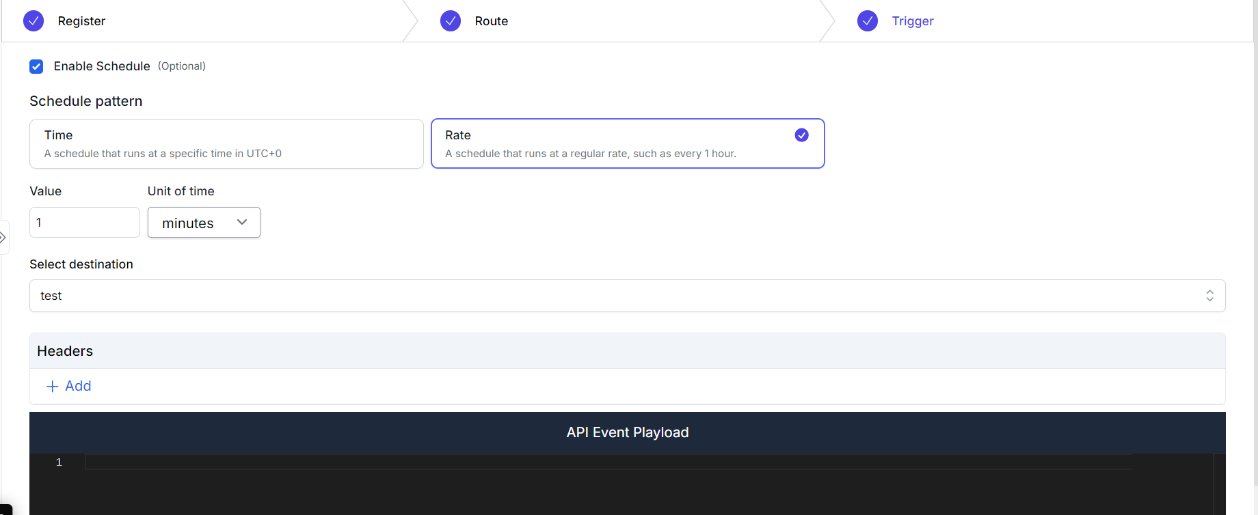Click the Enable Schedule label text
This screenshot has width=1258, height=515.
pos(102,66)
